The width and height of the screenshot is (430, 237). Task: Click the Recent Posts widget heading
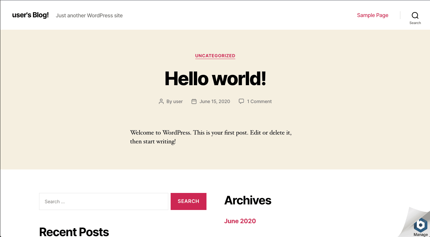74,232
